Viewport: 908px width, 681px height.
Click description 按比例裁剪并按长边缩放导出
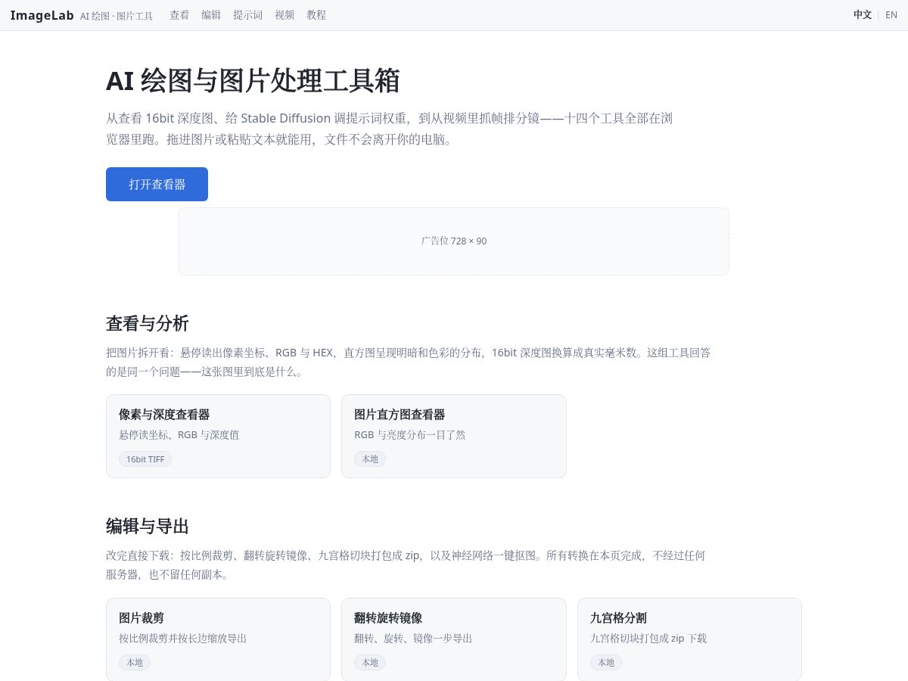182,639
